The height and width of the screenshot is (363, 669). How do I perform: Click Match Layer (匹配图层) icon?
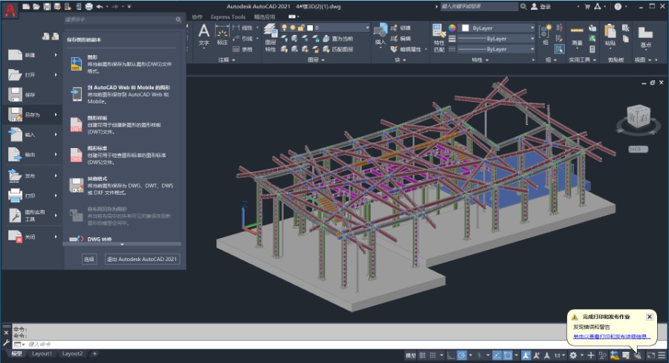coord(326,49)
